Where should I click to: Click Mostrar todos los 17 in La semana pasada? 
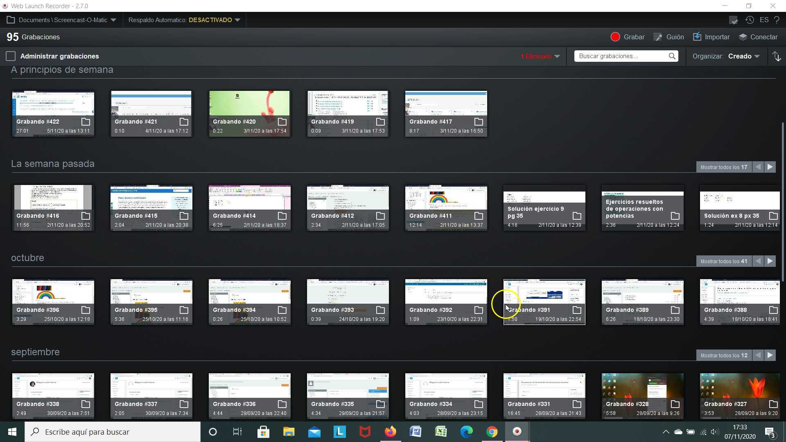click(724, 167)
